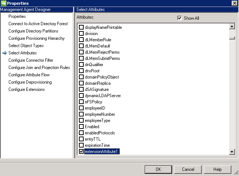Check the dLMemSubmitPerms attribute
239x176 pixels.
pos(81,58)
